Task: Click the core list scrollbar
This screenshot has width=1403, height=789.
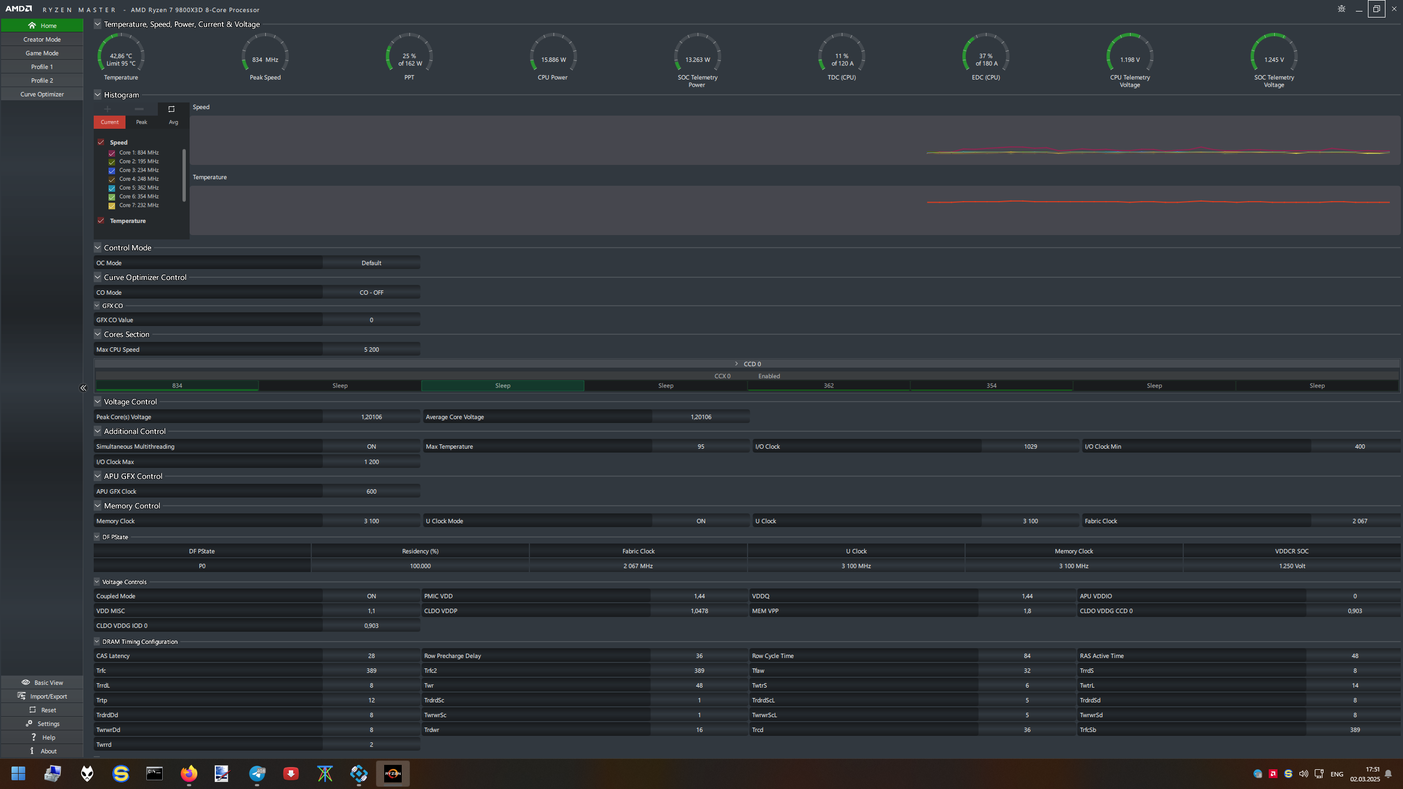Action: pyautogui.click(x=184, y=175)
